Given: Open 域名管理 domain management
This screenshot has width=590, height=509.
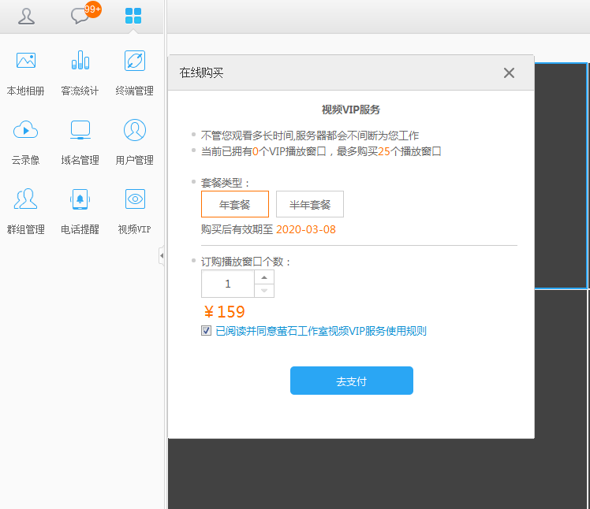Looking at the screenshot, I should [80, 130].
